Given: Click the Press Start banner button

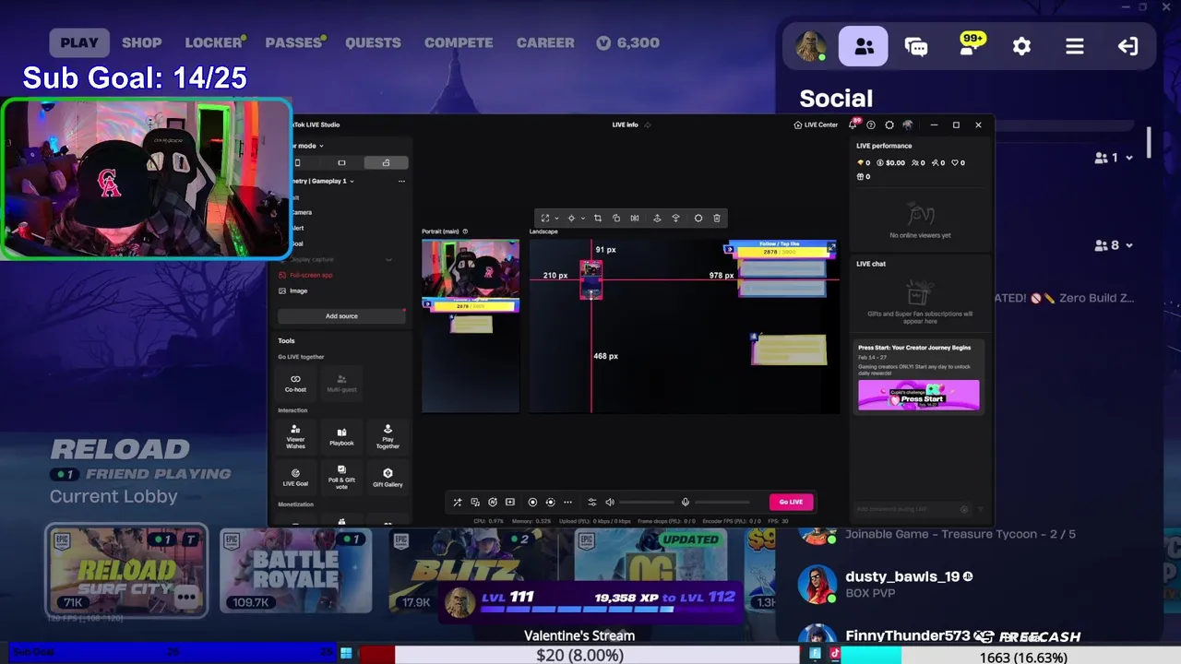Looking at the screenshot, I should click(919, 396).
